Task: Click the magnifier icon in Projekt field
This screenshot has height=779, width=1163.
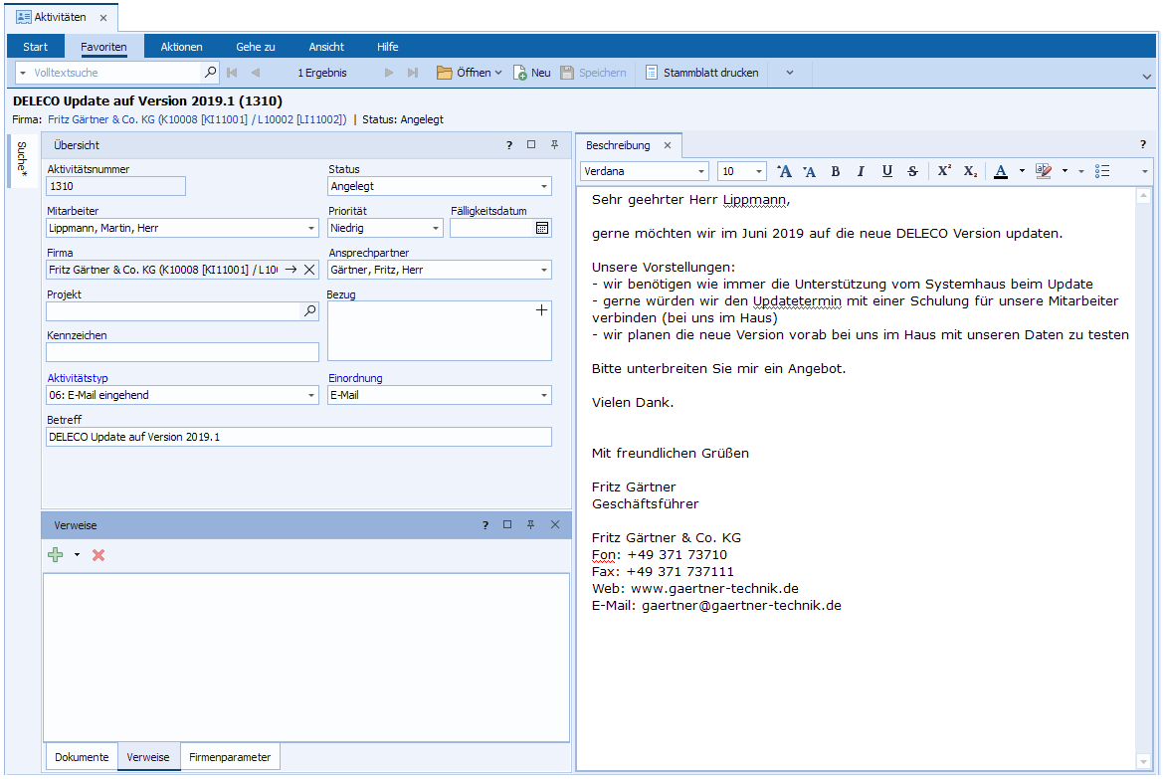Action: point(309,311)
